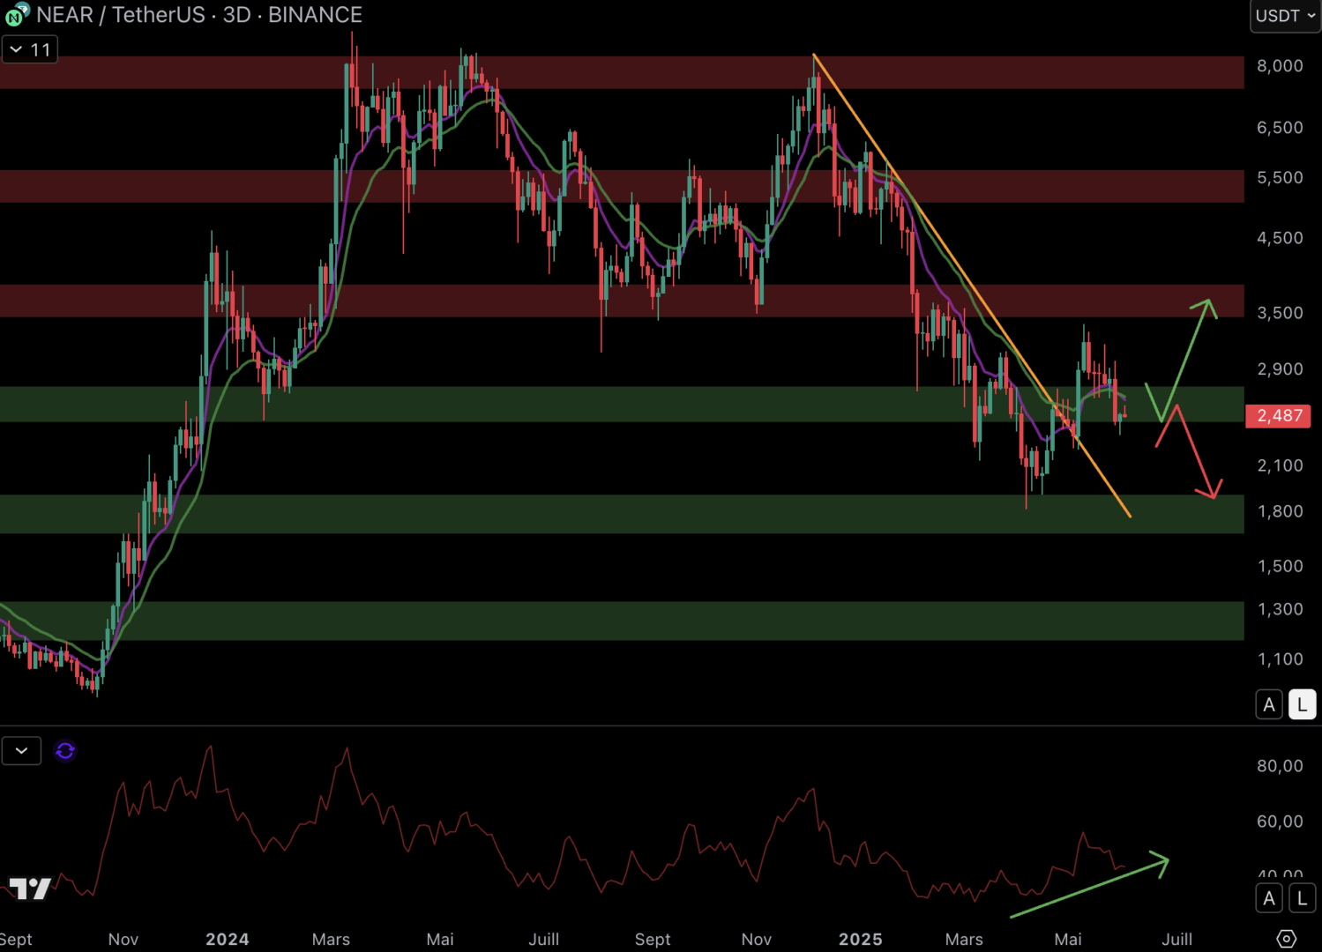Collapse the 11 indicators legend
Viewport: 1322px width, 952px height.
(30, 49)
